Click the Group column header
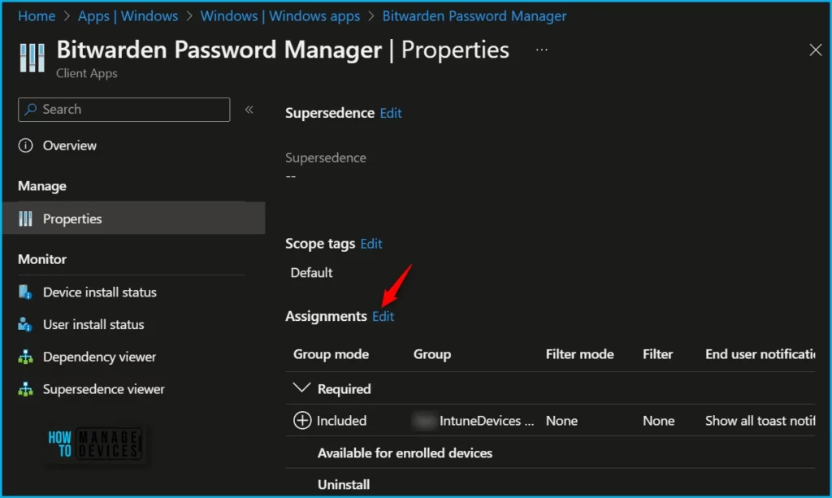 tap(432, 354)
